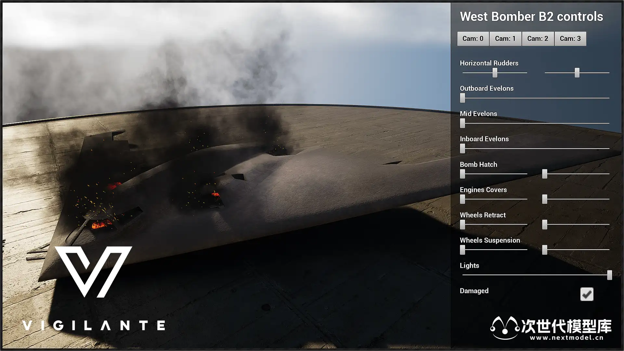Select the Cam: 2 button
This screenshot has width=624, height=351.
pos(538,39)
